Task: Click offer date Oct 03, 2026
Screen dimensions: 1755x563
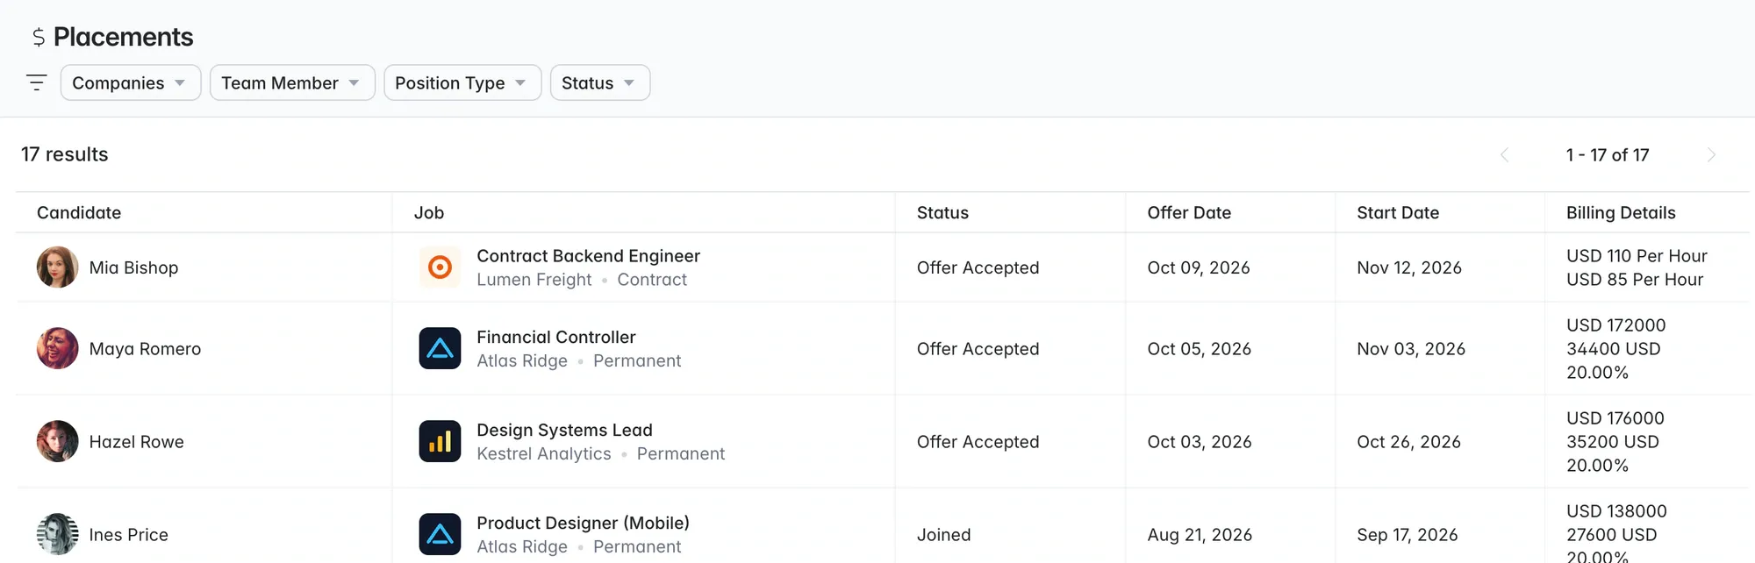Action: (1200, 441)
